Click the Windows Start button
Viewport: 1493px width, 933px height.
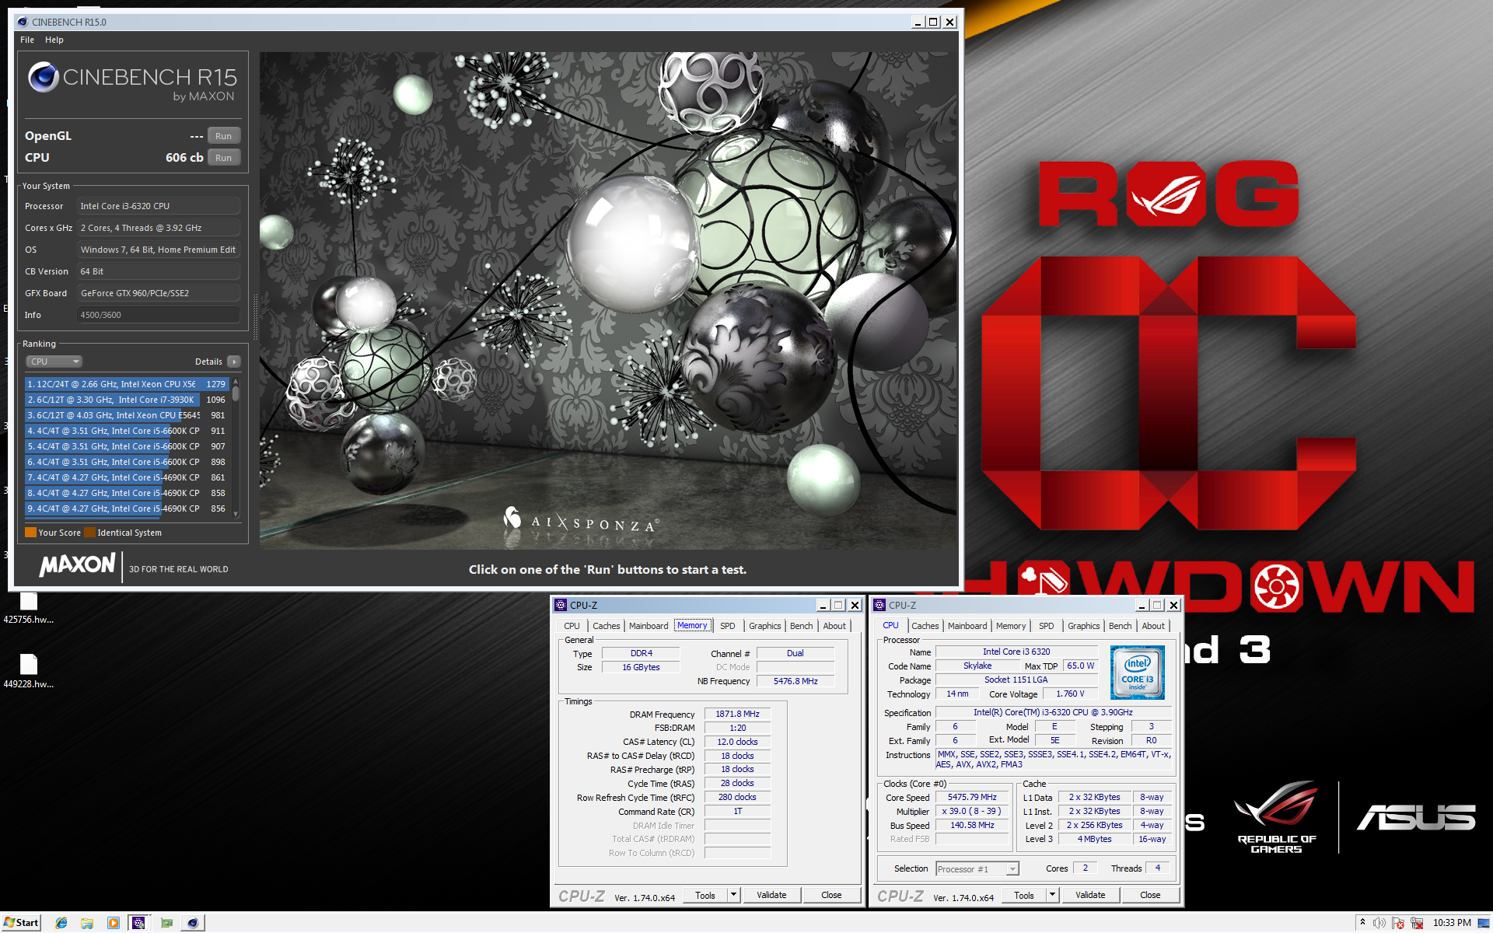(x=21, y=923)
